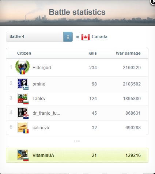Click omino's avatar with Greek flag
Screen dimensions: 155x174
tap(23, 84)
